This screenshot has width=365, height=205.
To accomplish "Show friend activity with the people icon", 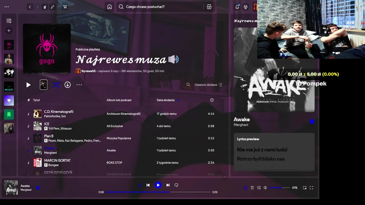I will 246,7.
